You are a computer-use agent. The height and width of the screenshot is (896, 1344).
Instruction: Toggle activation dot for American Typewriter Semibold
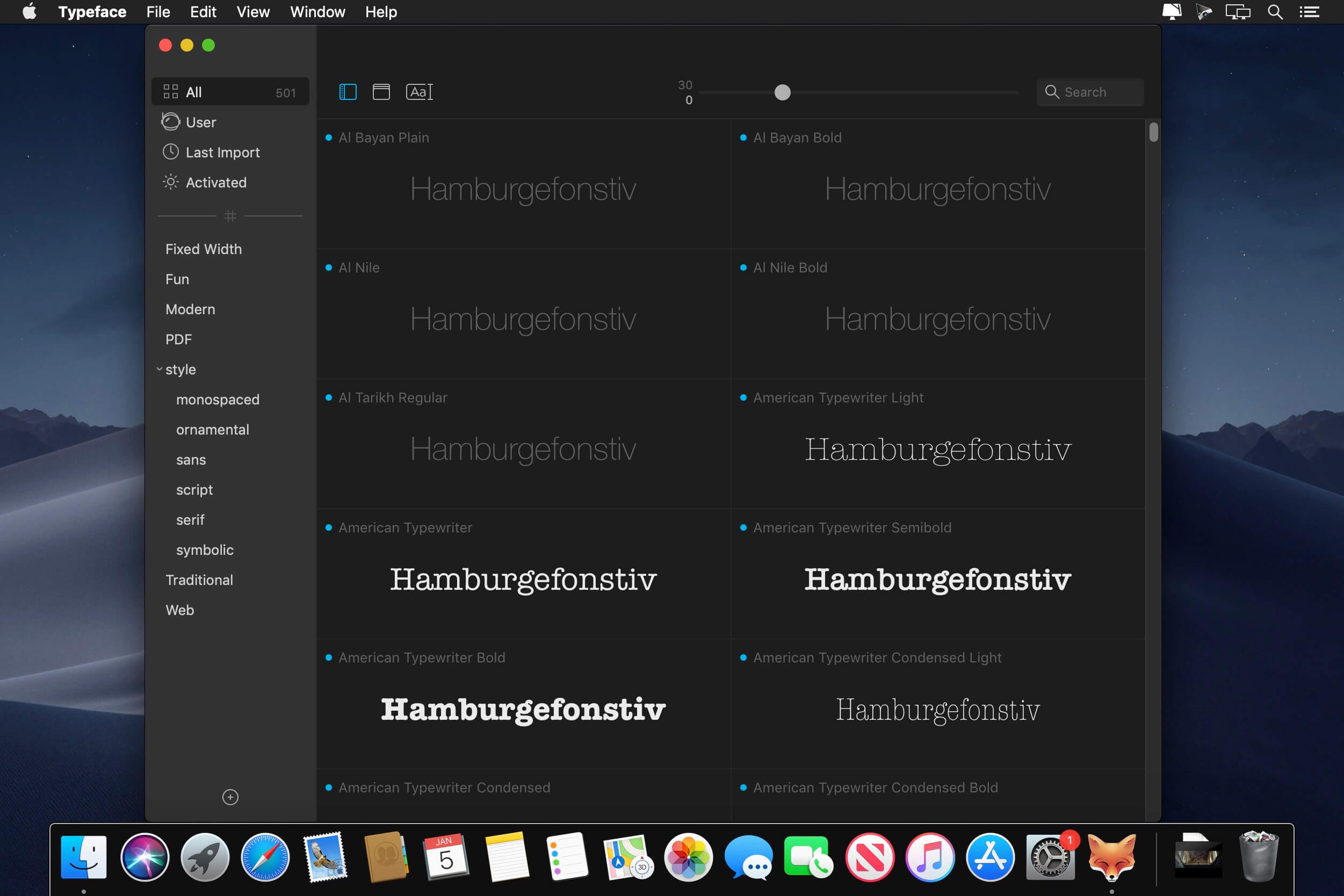[x=743, y=528]
